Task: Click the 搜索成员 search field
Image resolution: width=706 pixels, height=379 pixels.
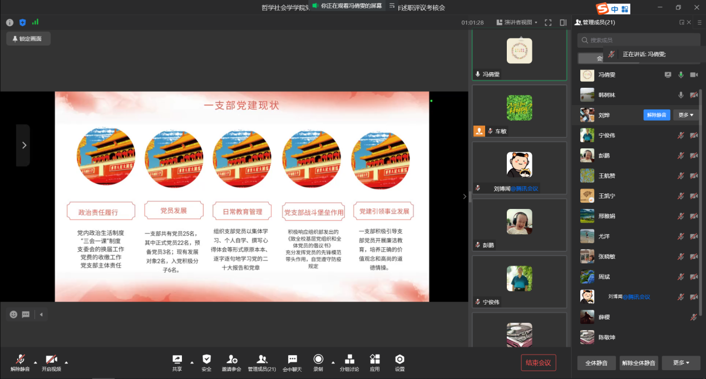Action: tap(640, 40)
